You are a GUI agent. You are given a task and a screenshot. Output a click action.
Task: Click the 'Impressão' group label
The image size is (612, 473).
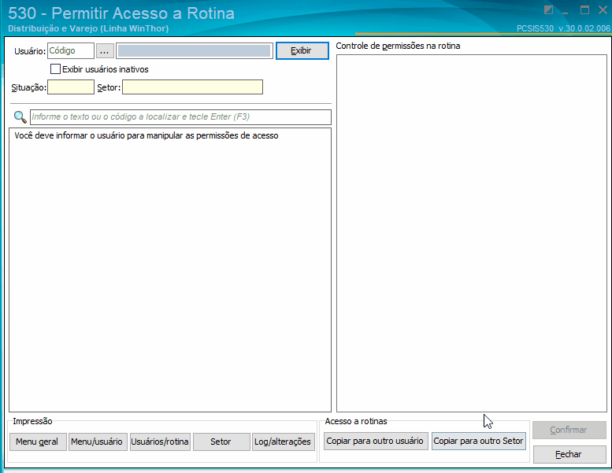(x=32, y=421)
